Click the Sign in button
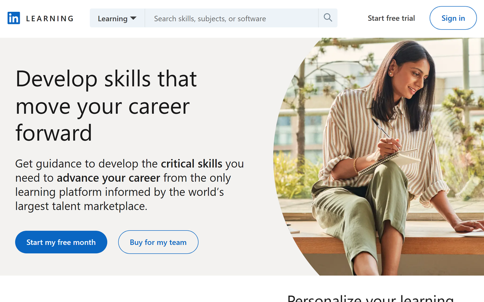484x302 pixels. pos(453,18)
